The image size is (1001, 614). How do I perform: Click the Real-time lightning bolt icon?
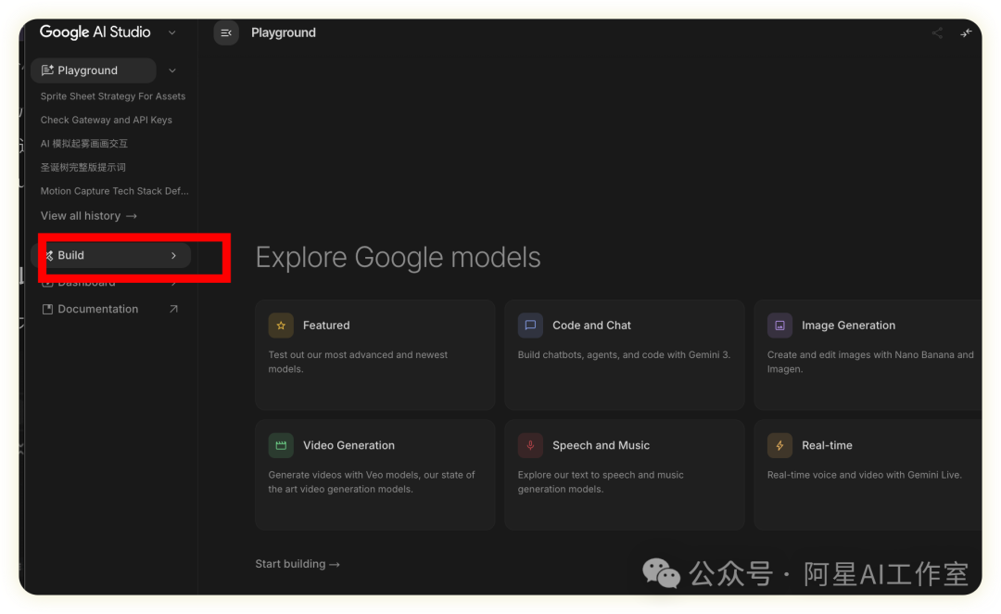pos(779,445)
